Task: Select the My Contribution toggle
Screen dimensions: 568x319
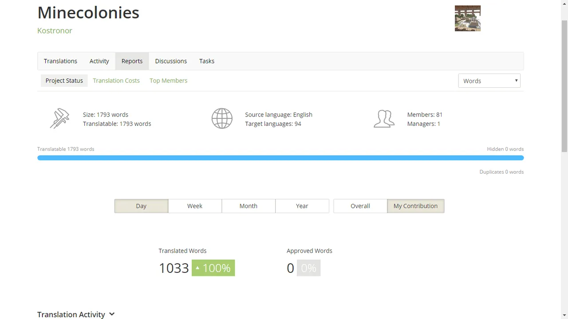Action: tap(416, 206)
